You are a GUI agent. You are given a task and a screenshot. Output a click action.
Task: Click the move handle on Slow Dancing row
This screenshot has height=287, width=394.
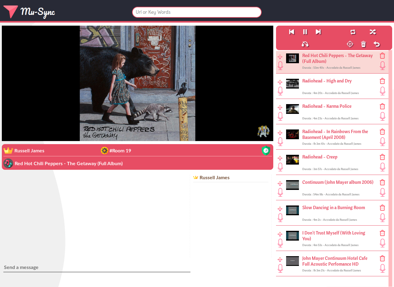pos(280,209)
